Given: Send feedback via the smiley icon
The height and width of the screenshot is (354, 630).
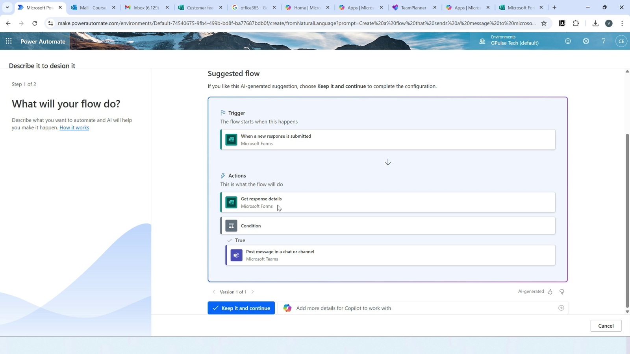Looking at the screenshot, I should 568,41.
